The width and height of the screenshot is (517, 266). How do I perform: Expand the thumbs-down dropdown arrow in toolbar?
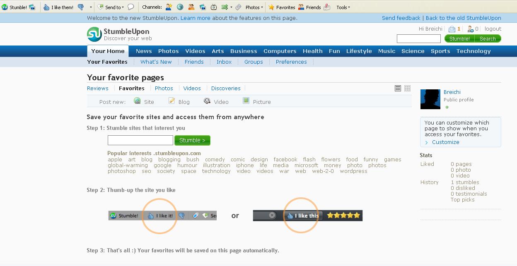[x=91, y=7]
